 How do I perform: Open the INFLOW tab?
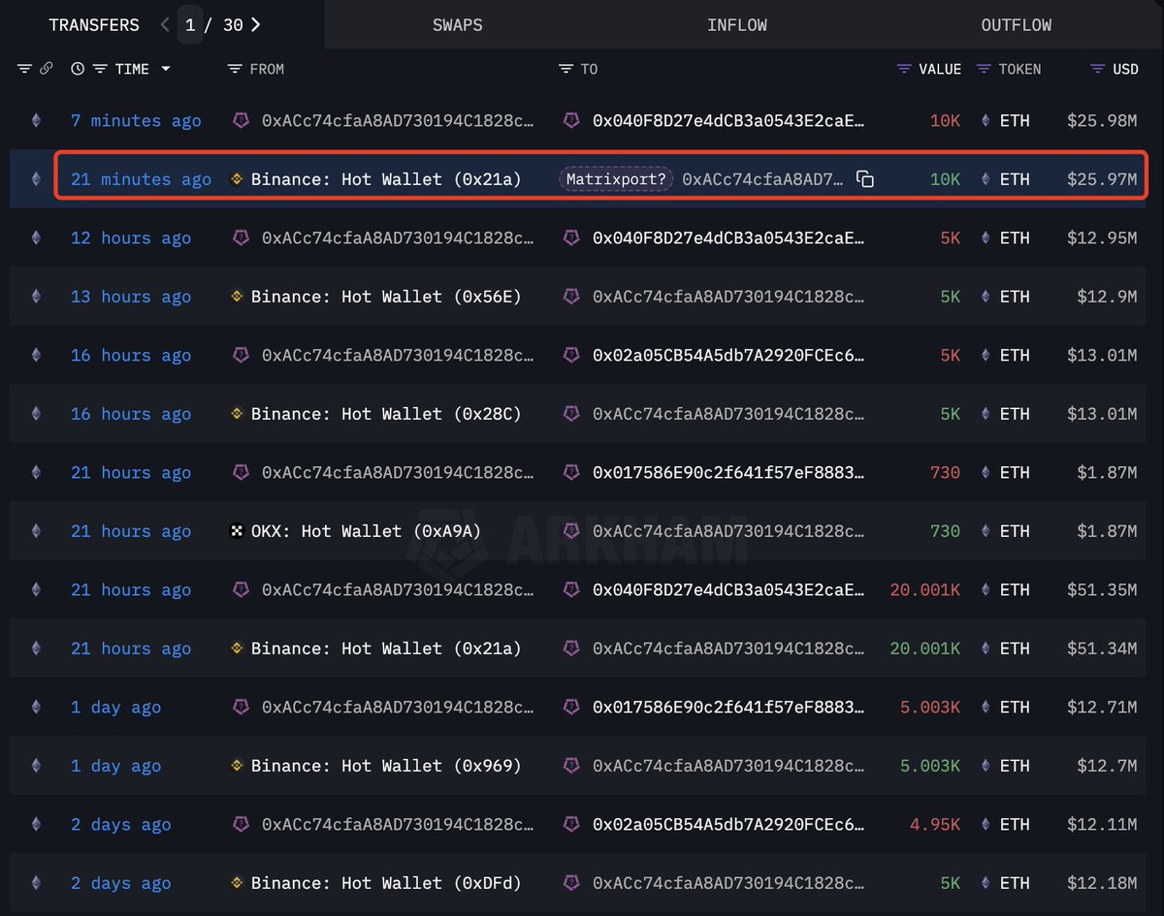tap(737, 25)
